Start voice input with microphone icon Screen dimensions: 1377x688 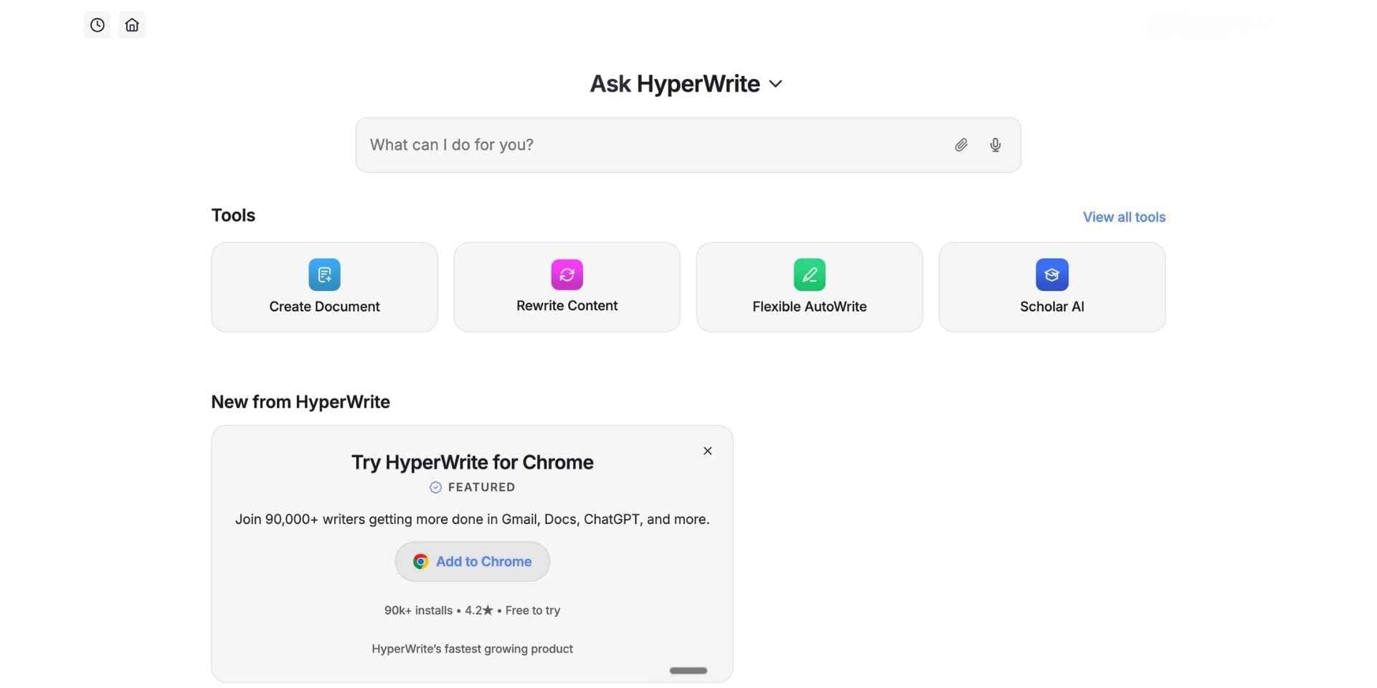995,145
